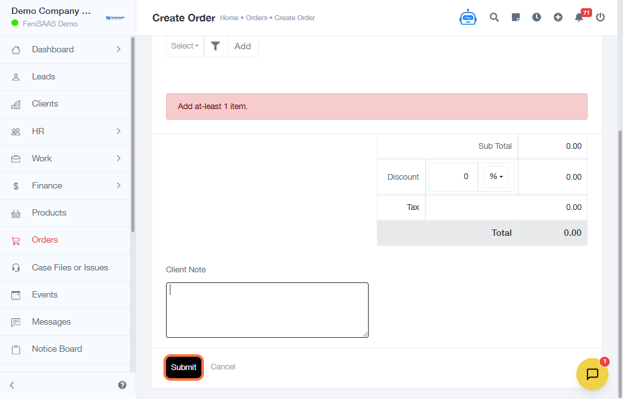Click the plus quick-add icon
The image size is (623, 399).
pyautogui.click(x=558, y=18)
